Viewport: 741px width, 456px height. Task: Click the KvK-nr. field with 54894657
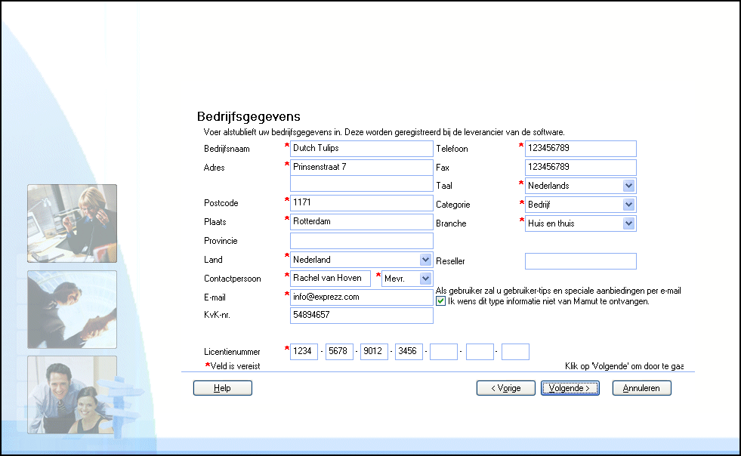(362, 315)
